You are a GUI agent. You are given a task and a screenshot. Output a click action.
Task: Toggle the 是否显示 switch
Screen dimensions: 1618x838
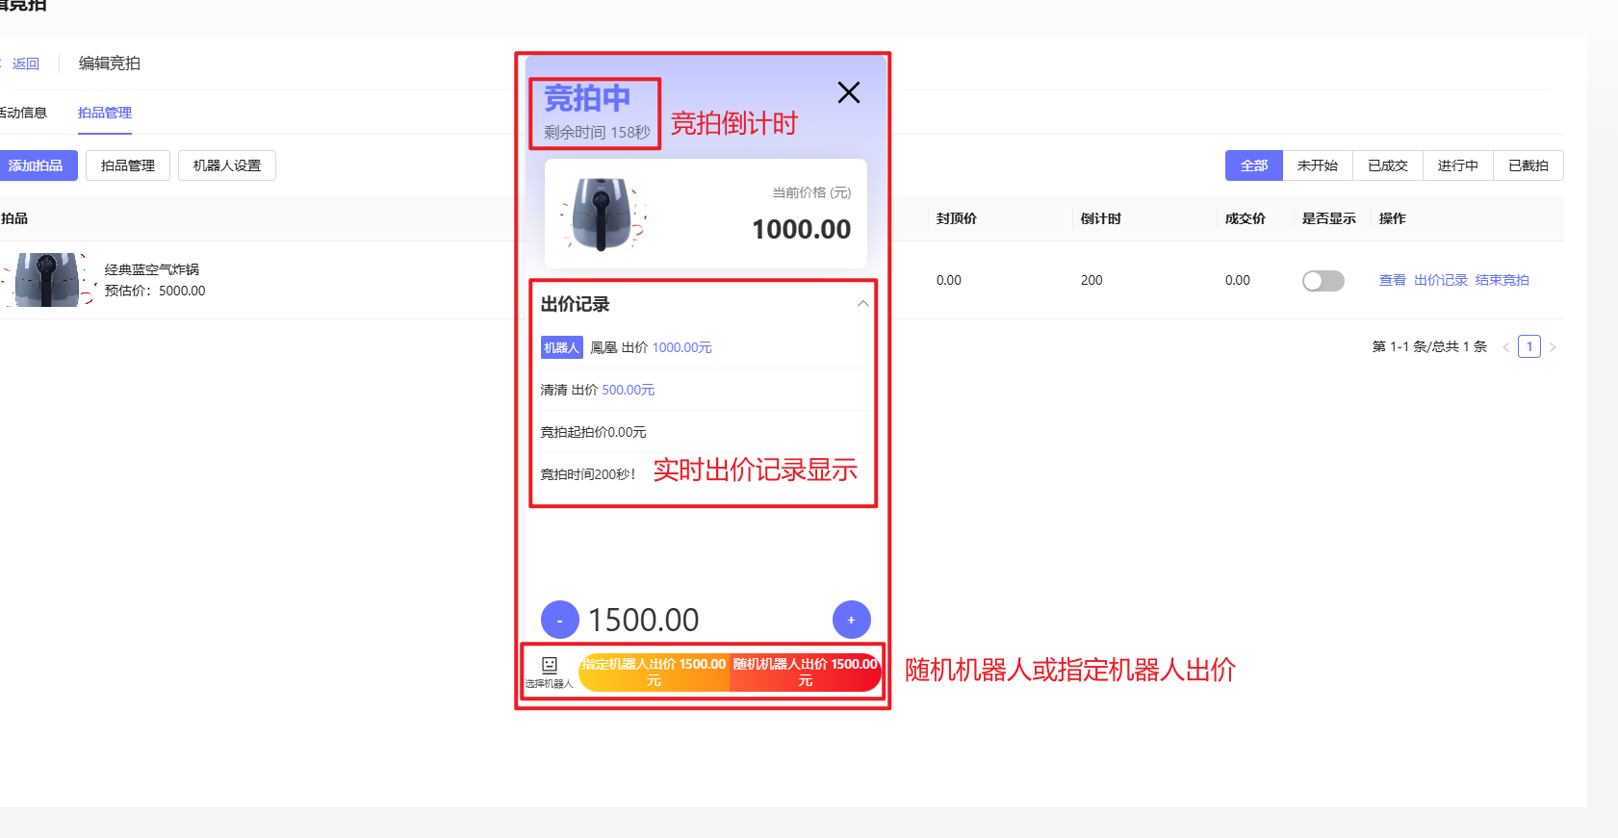[1323, 280]
